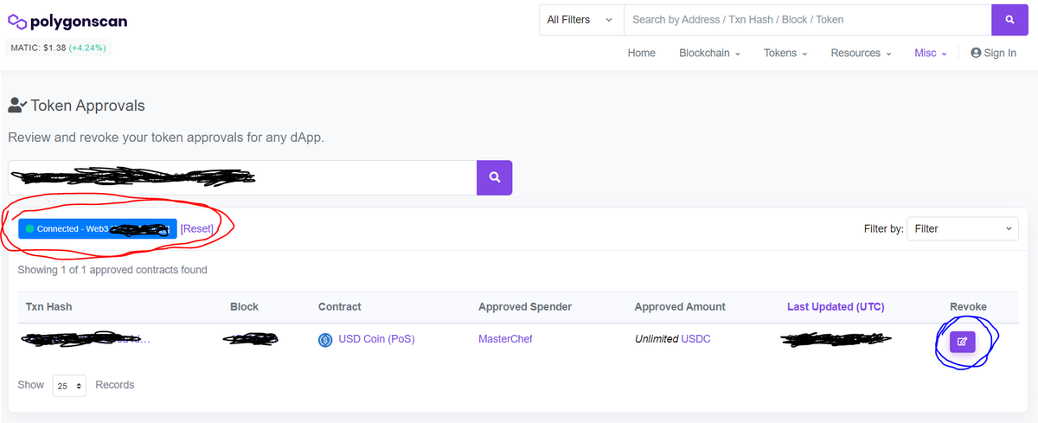Focus the token approvals address field
Screen dimensions: 1038x423
(242, 177)
